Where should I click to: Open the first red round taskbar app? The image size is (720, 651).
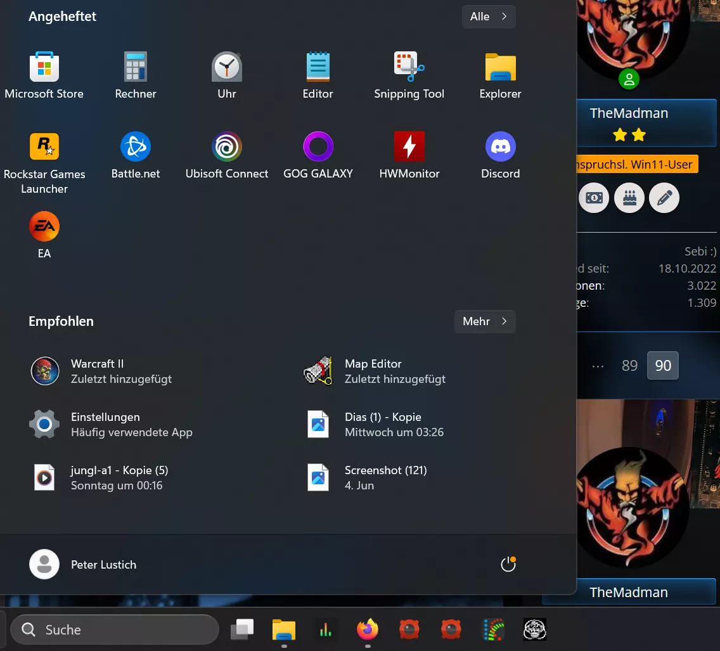(409, 629)
